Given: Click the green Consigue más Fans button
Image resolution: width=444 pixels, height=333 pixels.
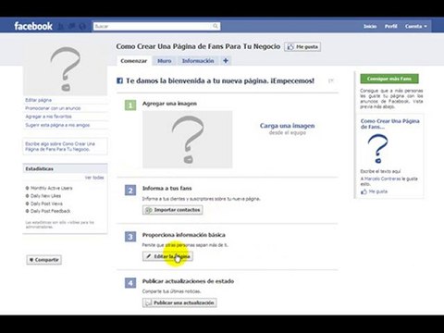Looking at the screenshot, I should [x=389, y=79].
